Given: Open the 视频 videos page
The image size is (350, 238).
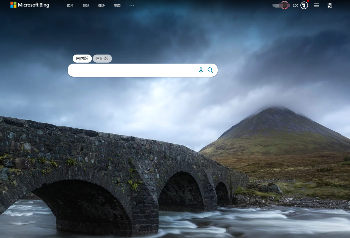Looking at the screenshot, I should [86, 5].
